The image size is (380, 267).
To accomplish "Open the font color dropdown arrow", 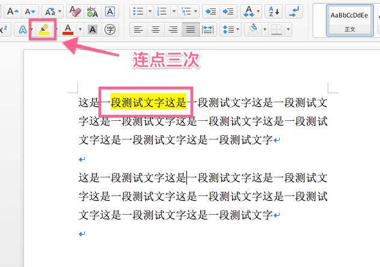I will pyautogui.click(x=80, y=29).
